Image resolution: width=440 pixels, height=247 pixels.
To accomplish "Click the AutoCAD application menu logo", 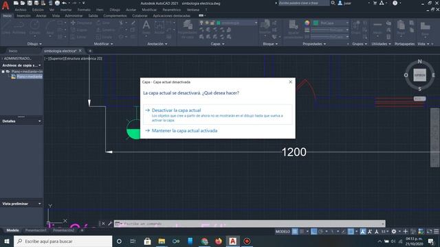I will click(5, 5).
